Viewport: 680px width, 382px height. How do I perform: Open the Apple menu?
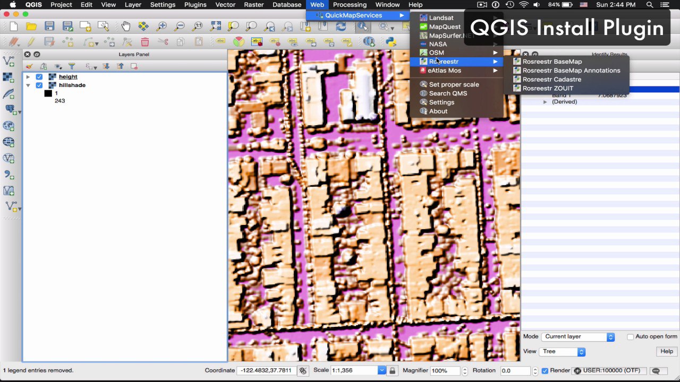[13, 5]
